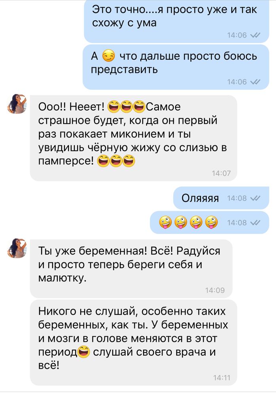Tap the first laughing emoji after "Нееет!"
Screen dimensions: 276x396
click(114, 107)
